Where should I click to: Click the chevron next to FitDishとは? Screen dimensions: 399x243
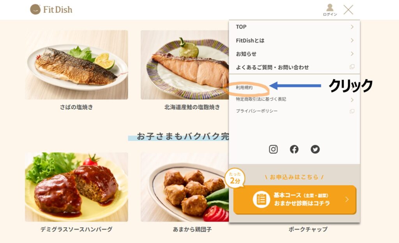[x=352, y=40]
